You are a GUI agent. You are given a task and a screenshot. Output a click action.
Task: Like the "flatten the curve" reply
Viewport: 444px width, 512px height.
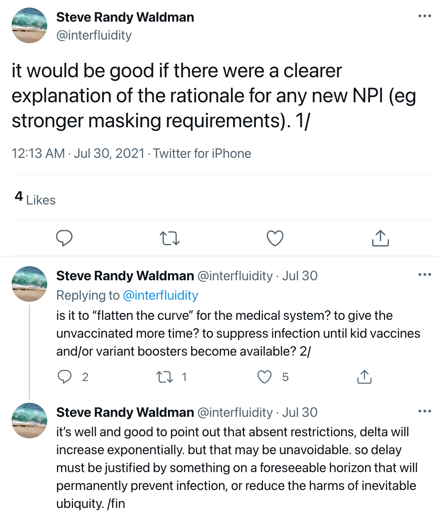point(265,377)
